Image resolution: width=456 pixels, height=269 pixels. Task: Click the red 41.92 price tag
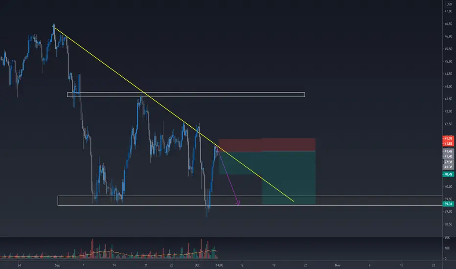(x=448, y=138)
